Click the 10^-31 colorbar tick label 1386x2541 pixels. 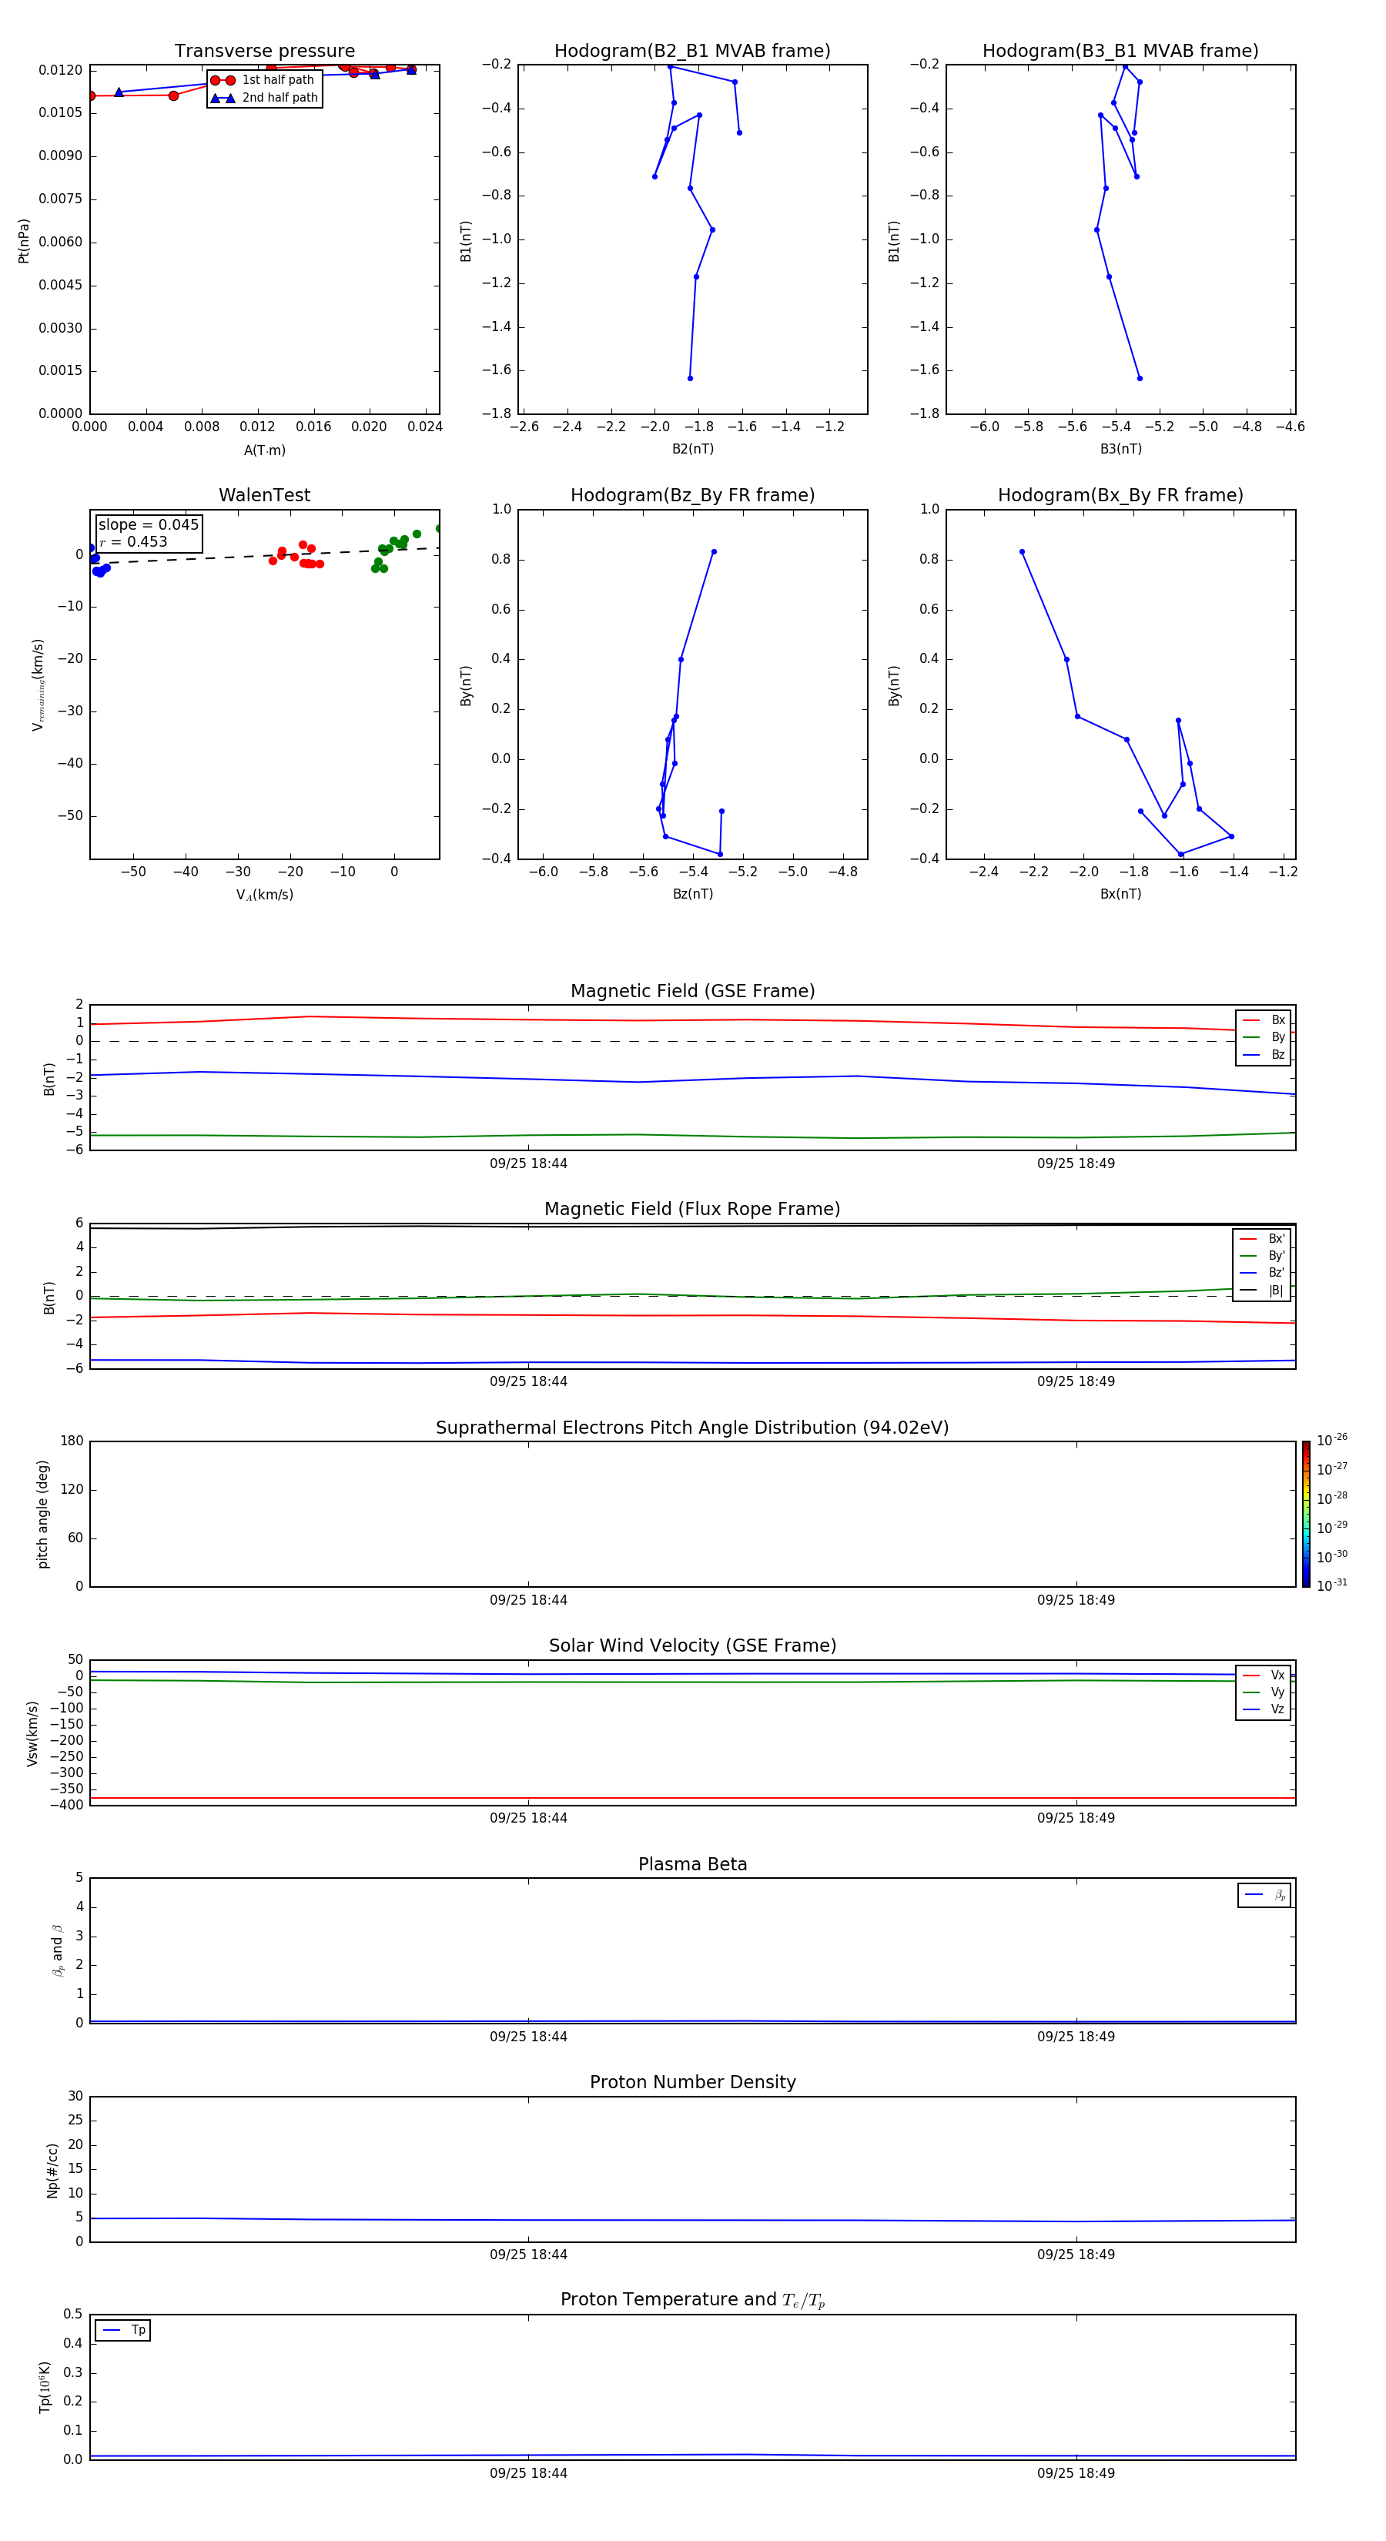click(1332, 1585)
